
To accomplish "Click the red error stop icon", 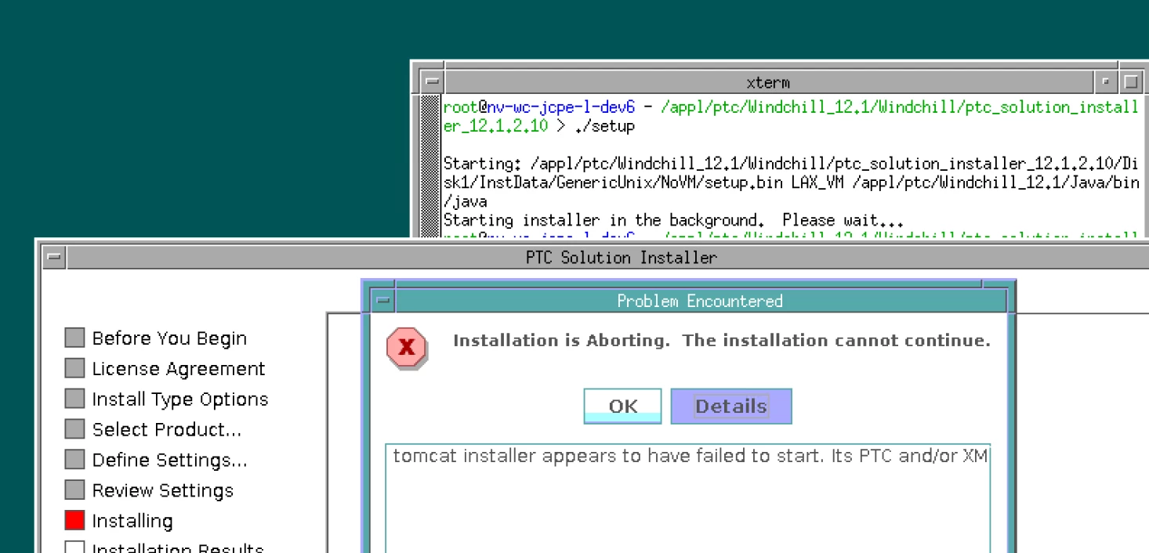I will coord(406,349).
